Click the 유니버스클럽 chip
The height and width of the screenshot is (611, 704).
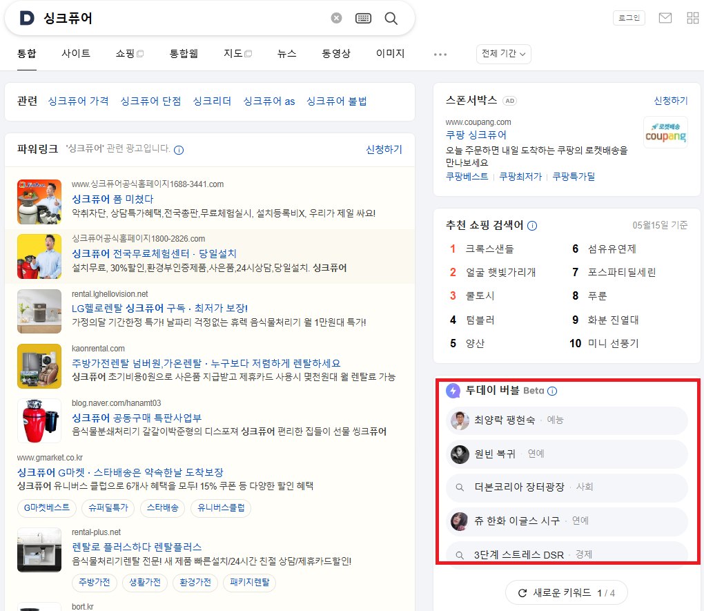click(x=221, y=508)
